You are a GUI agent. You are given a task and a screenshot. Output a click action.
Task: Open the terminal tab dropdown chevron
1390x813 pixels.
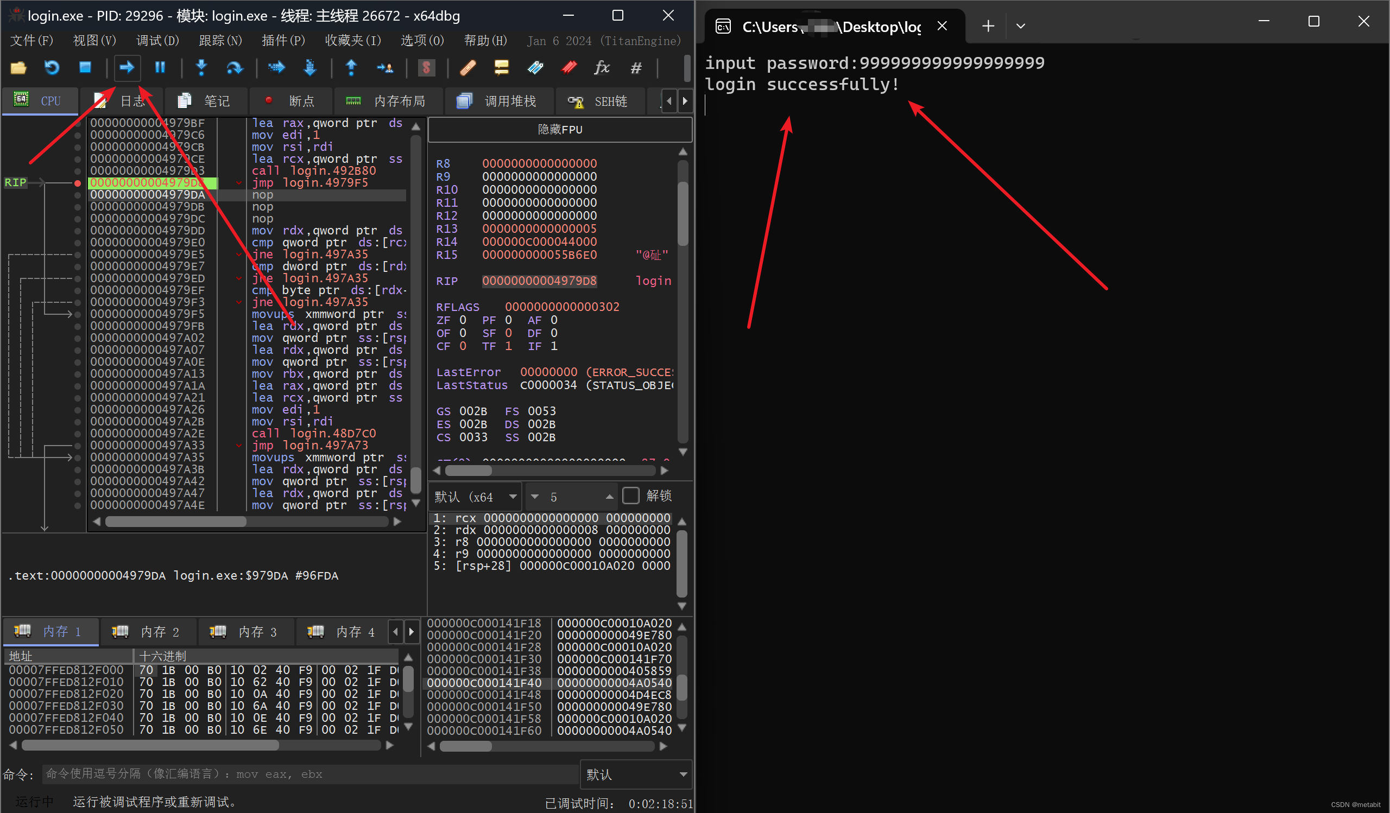[1020, 26]
